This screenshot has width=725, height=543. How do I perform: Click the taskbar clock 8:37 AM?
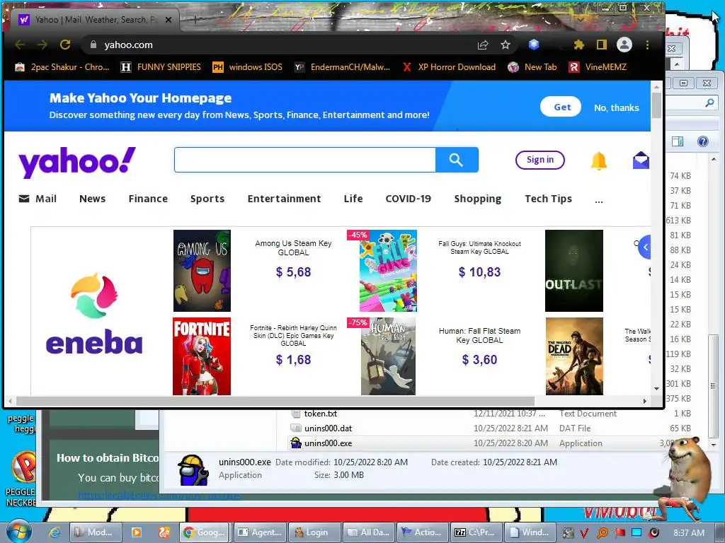pos(689,533)
